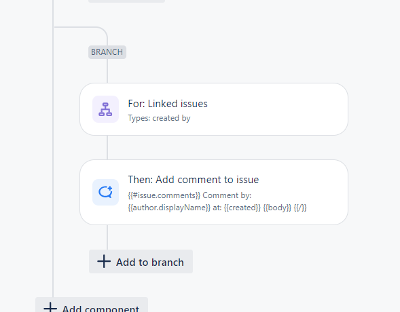Click the 'For: Linked issues' heading
Screen dimensions: 400x312
[168, 104]
